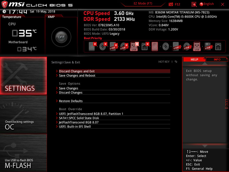Click the clock icon beside the time
Image resolution: width=229 pixels, height=172 pixels.
[x=4, y=11]
